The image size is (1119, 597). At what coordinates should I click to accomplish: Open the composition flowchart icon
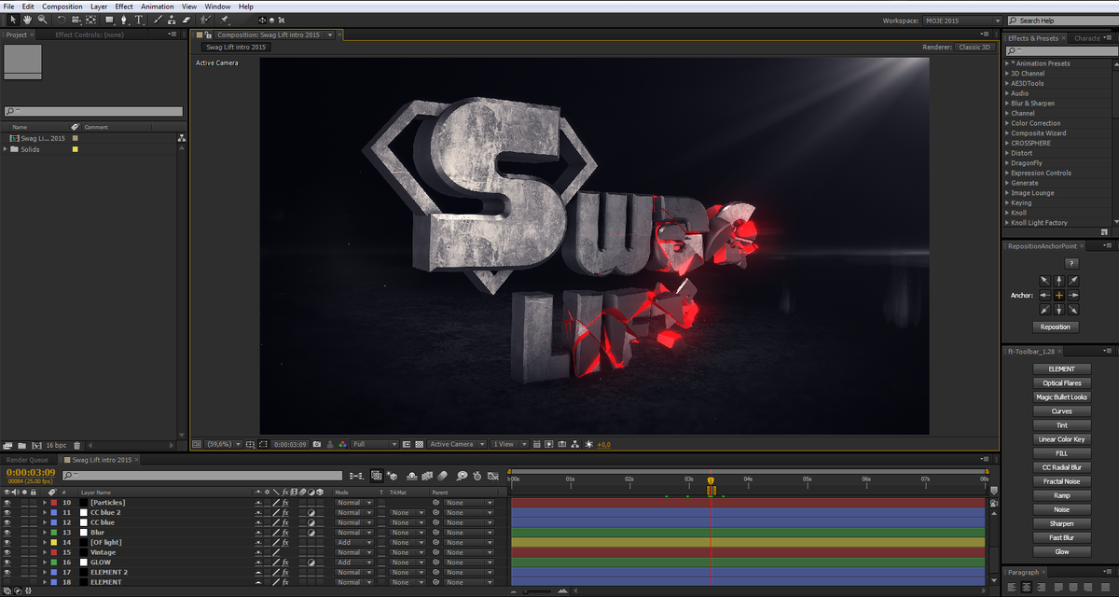tap(574, 444)
